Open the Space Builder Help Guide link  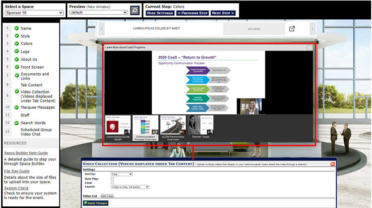(26, 153)
